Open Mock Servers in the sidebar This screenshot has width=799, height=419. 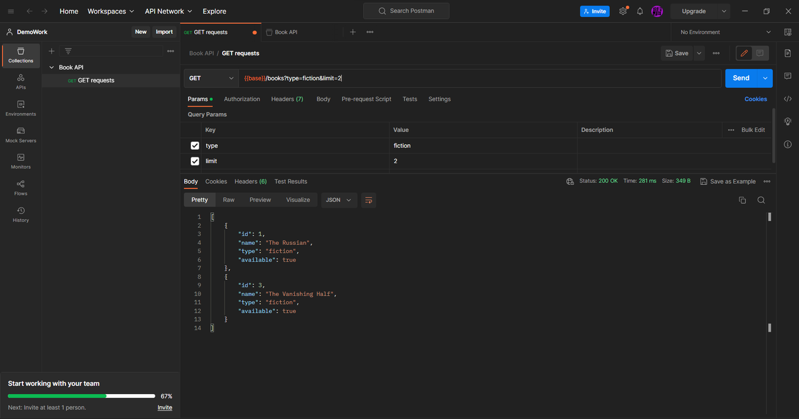tap(21, 135)
